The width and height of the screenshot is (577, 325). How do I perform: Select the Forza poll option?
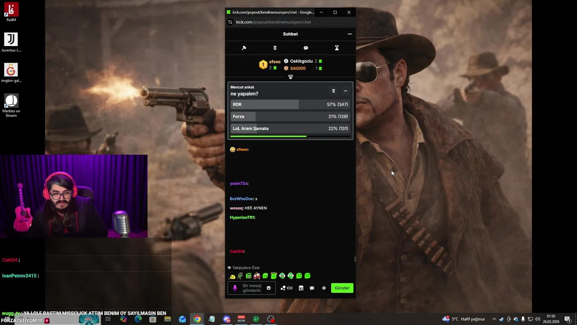(x=290, y=116)
